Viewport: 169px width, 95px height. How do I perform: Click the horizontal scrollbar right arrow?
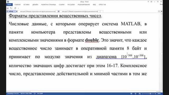tap(160, 92)
